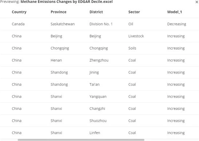Select the Division No. 1 district cell
This screenshot has width=199, height=141.
(101, 24)
